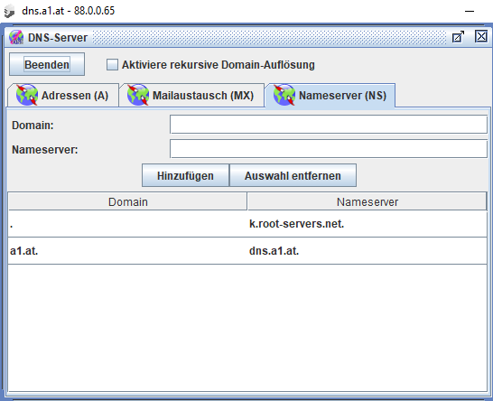Enable Aktiviere rekursive Domain-Auflösung checkbox
493x401 pixels.
click(x=112, y=65)
